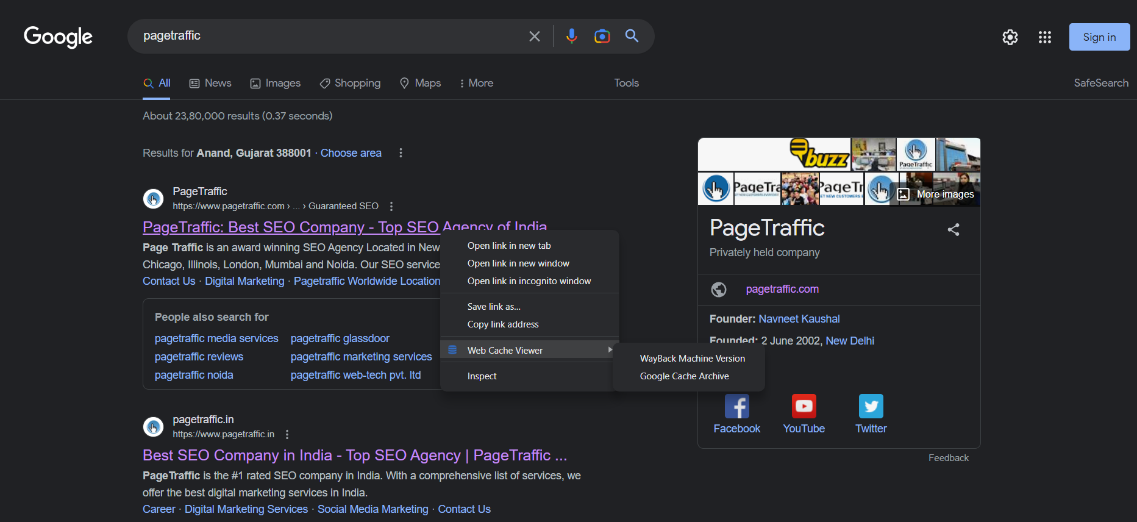Select Save link as... menu entry
Image resolution: width=1137 pixels, height=522 pixels.
pos(529,307)
